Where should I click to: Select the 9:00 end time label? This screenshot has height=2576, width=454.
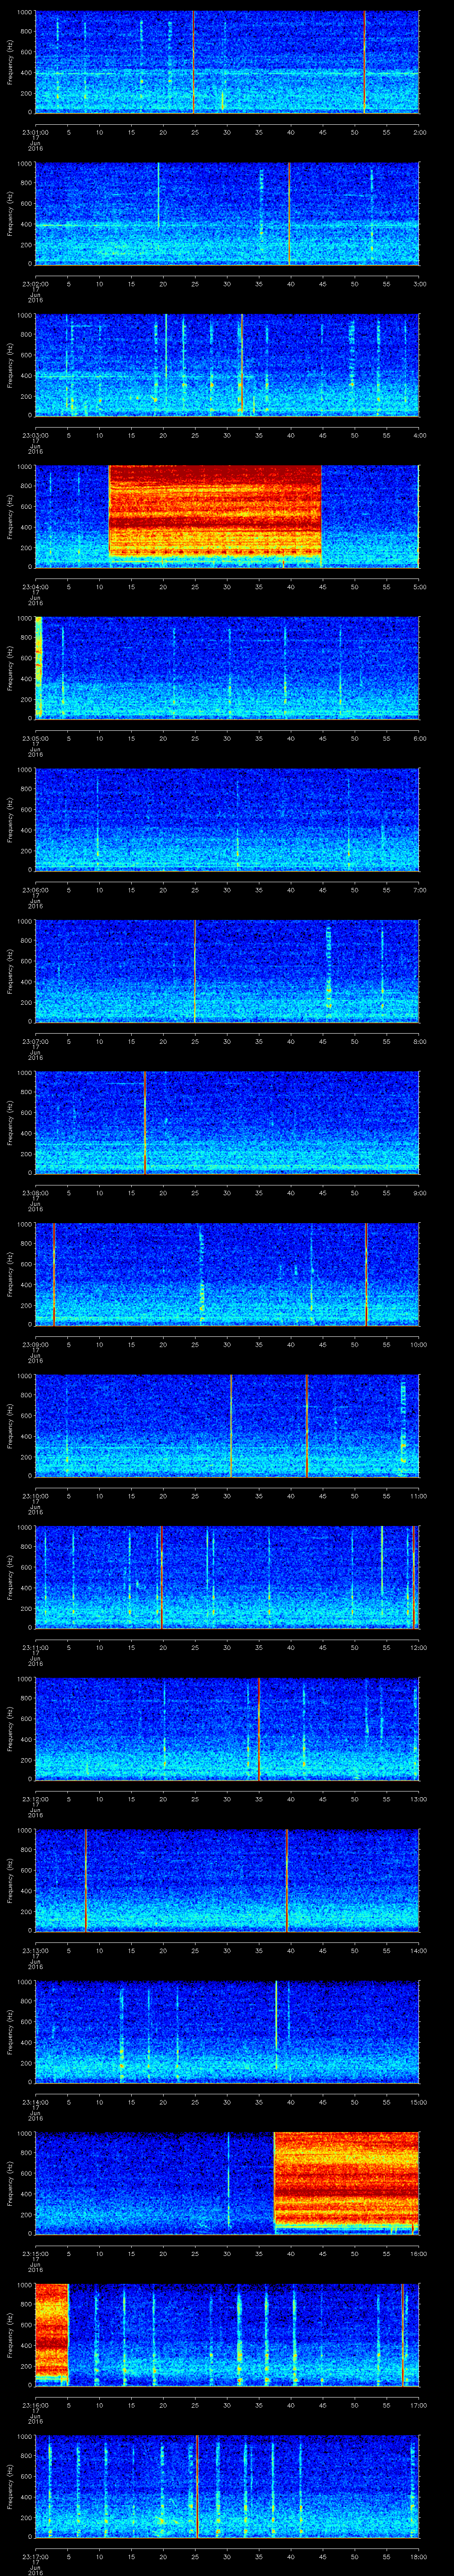[419, 1193]
